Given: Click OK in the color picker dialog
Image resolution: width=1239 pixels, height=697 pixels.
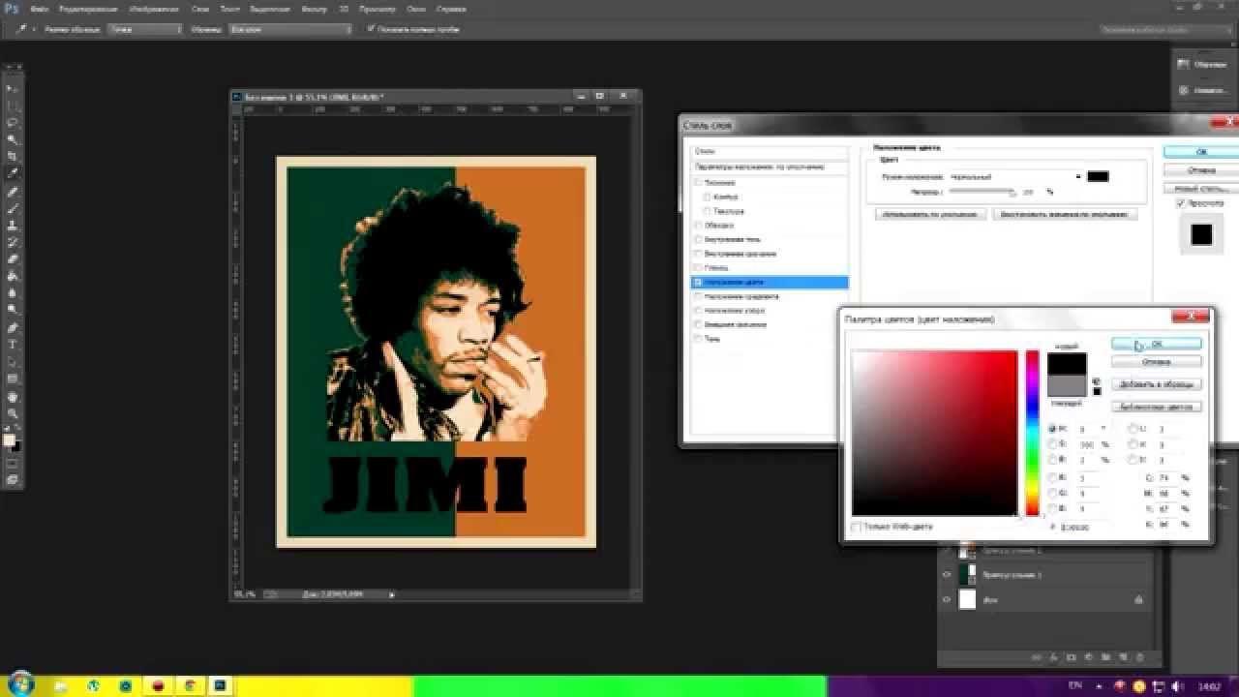Looking at the screenshot, I should [1157, 344].
